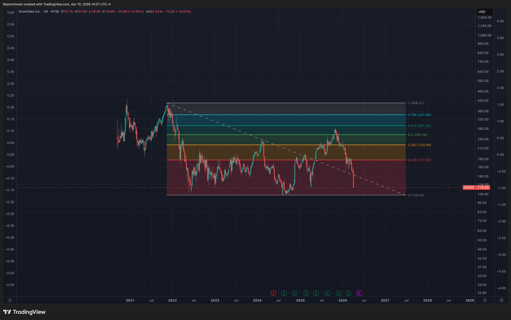
Task: Click the orange 0.382 (220.94) level label
Action: (x=420, y=145)
